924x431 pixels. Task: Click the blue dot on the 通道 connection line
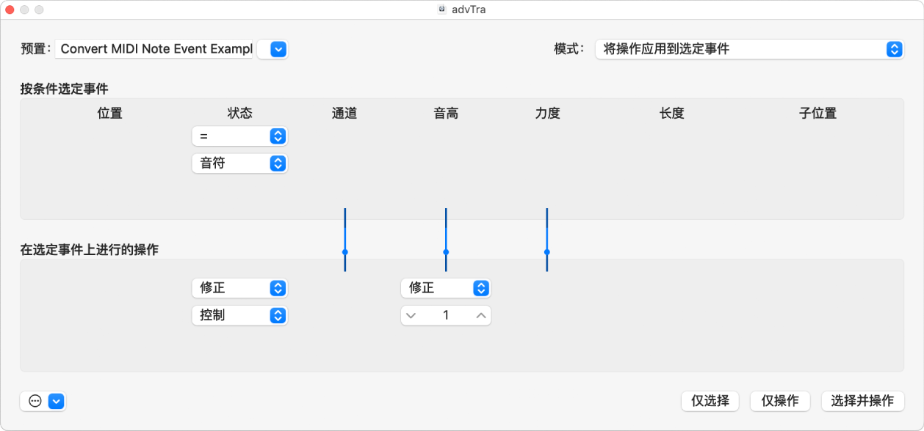344,253
